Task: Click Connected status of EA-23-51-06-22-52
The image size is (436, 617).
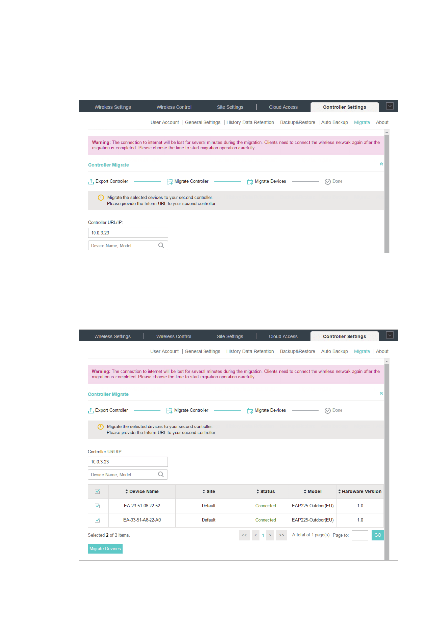Action: click(265, 506)
